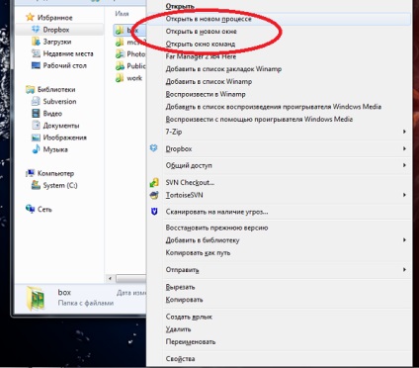Choose Копировать in the context menu
Image resolution: width=419 pixels, height=368 pixels.
point(280,300)
